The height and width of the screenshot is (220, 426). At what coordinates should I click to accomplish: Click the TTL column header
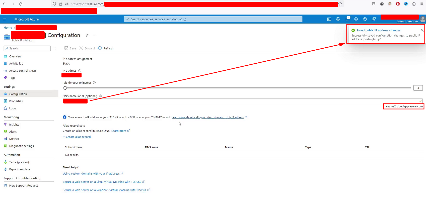pos(367,147)
